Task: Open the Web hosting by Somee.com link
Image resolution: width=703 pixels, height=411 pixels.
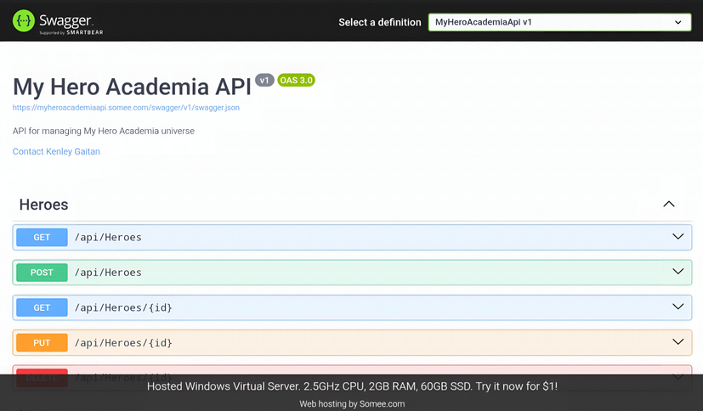Action: point(352,404)
